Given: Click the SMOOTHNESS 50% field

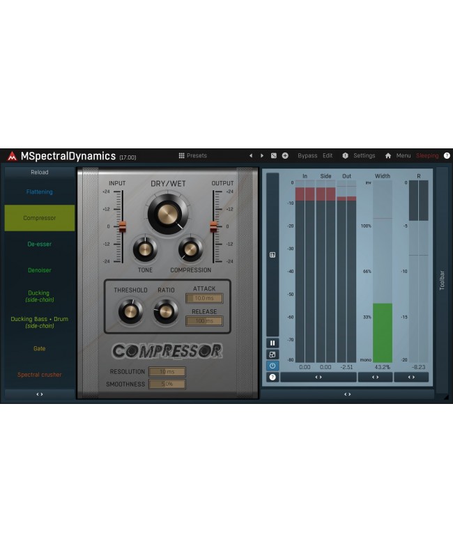Looking at the screenshot, I should [x=167, y=384].
